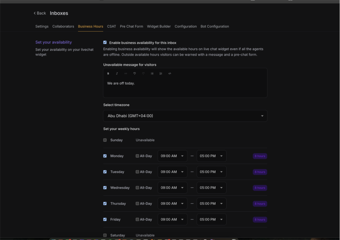Insert numbered list in message editor
This screenshot has height=240, width=340.
[x=161, y=73]
